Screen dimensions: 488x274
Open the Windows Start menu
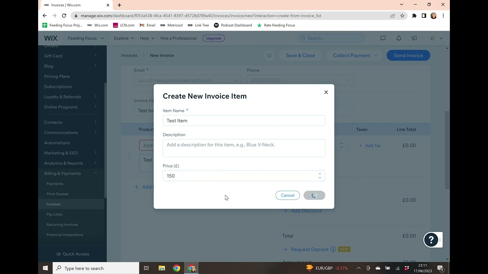point(45,268)
